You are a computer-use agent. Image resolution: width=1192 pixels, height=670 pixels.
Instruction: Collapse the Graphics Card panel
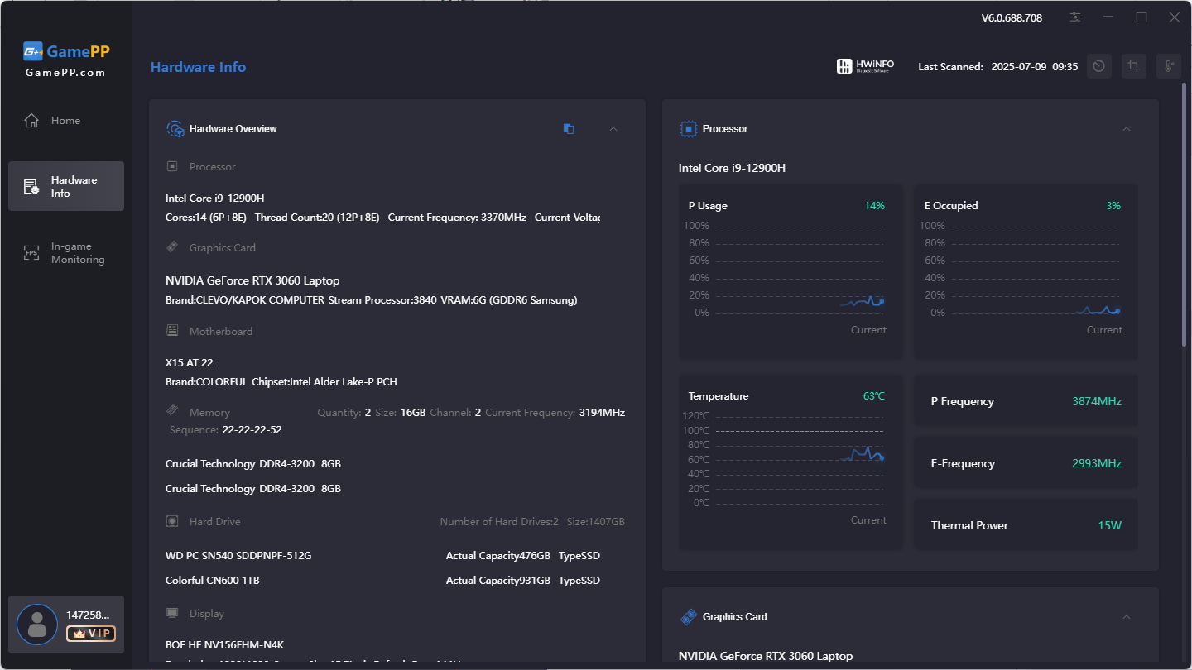click(1127, 617)
